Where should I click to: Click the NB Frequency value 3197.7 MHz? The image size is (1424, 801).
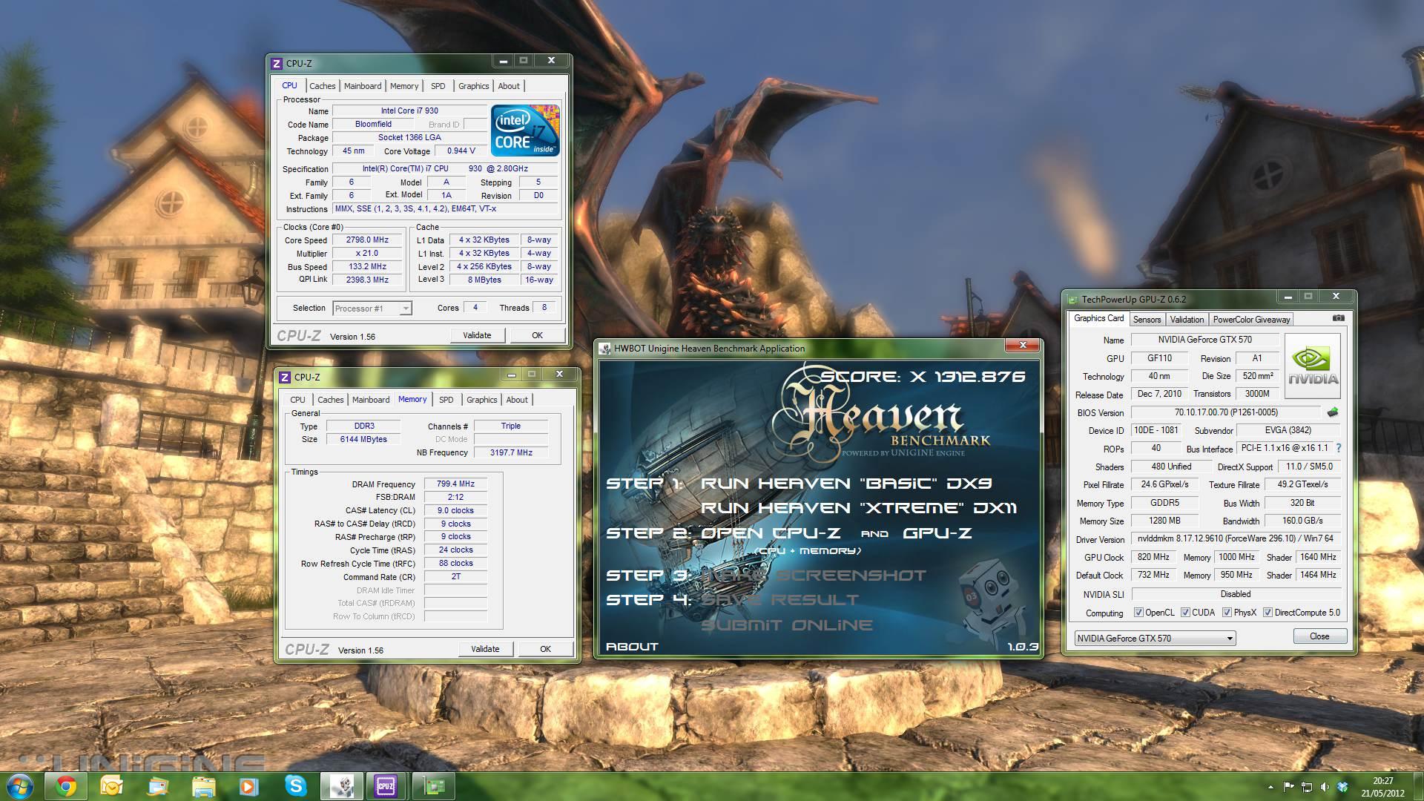tap(511, 452)
